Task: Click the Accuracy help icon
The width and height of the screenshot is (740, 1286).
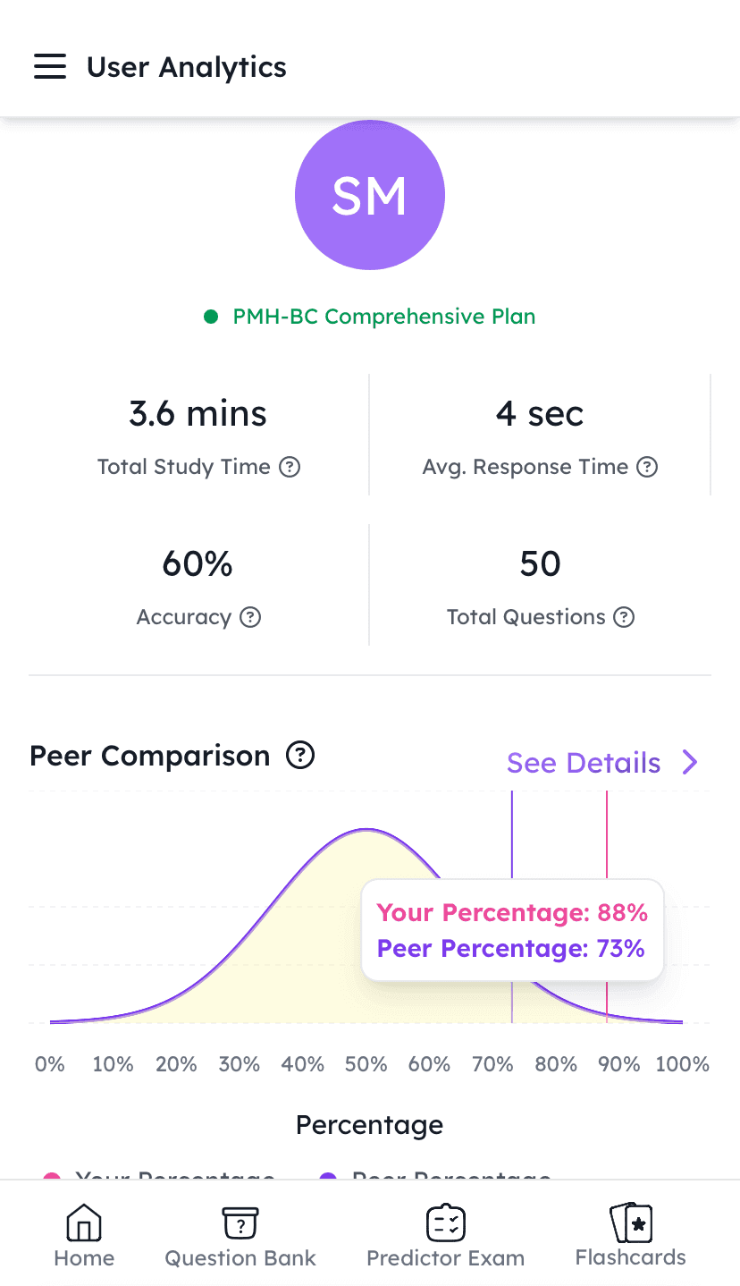Action: click(x=251, y=617)
